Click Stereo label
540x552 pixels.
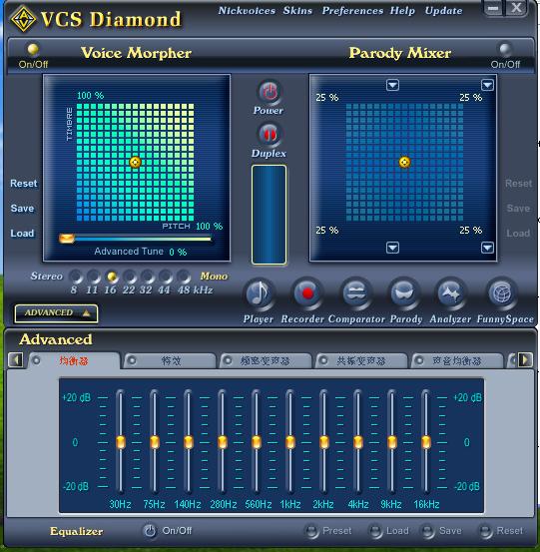(47, 276)
